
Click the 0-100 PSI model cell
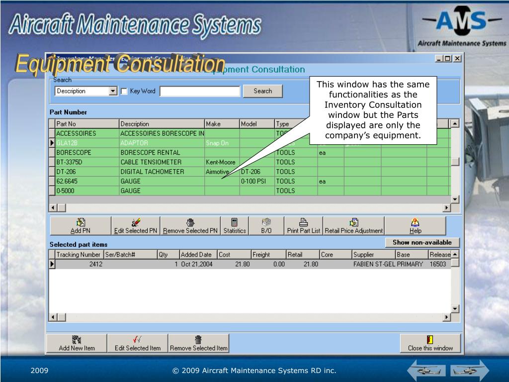257,181
